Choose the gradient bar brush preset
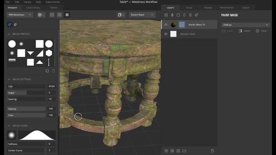Viewport: 276px width, 155px height. point(12,60)
